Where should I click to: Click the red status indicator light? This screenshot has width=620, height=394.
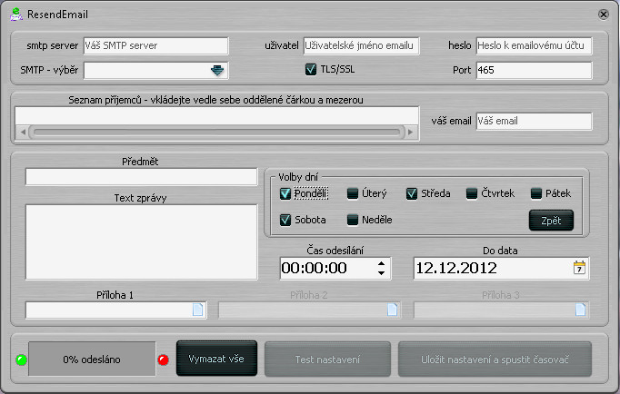pos(163,360)
